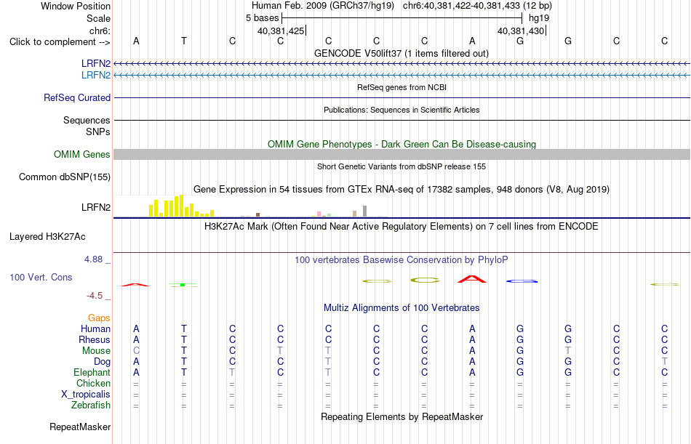Open 'Repeating Elements by RepeatMasker' track title
This screenshot has height=444, width=691.
[402, 416]
